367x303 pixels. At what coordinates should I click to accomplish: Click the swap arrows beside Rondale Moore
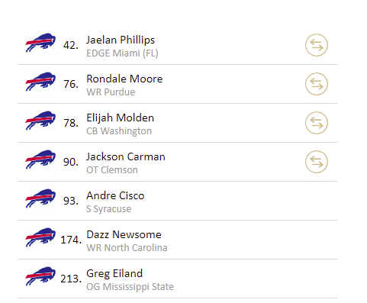tap(317, 84)
